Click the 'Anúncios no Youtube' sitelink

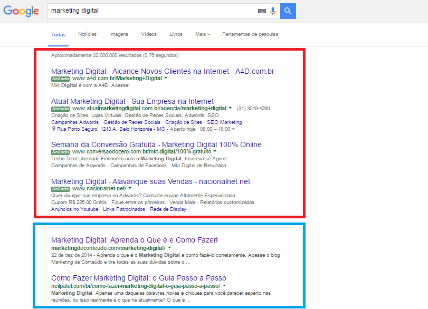pyautogui.click(x=74, y=209)
